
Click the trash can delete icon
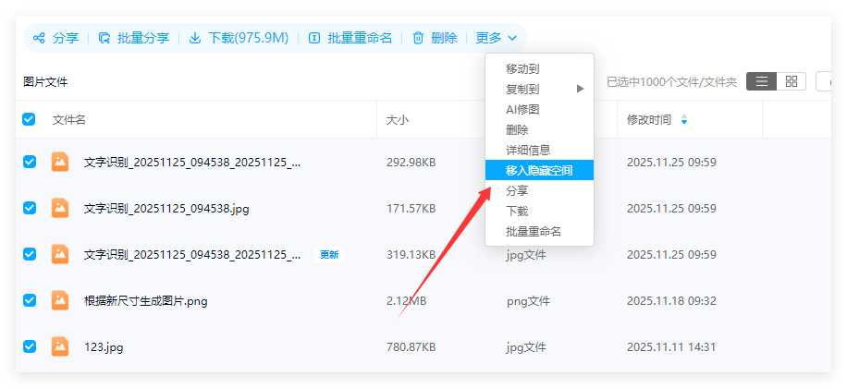(418, 38)
